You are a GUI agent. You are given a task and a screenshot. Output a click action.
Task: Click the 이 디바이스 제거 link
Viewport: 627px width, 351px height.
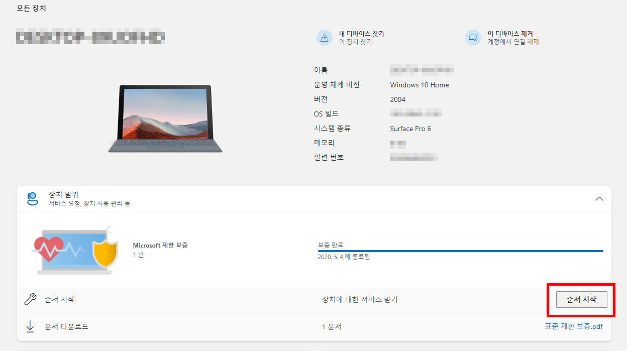(509, 34)
